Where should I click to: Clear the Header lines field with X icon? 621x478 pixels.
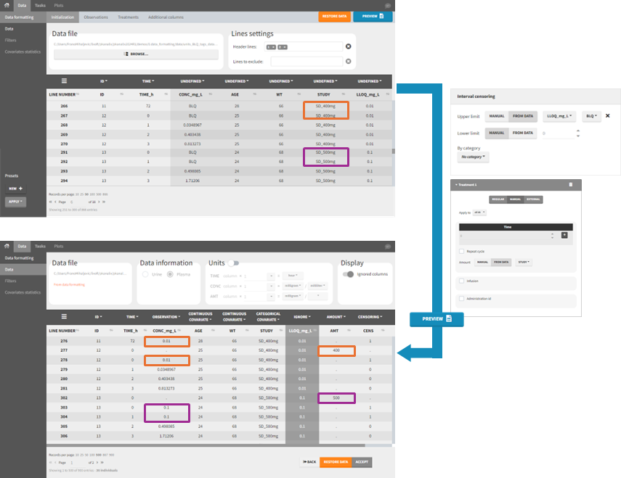point(348,47)
